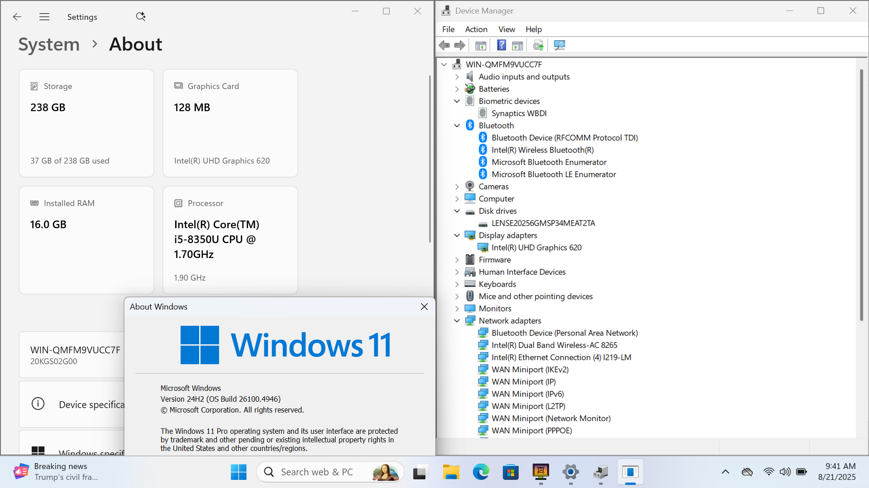Select Bluetooth Device (RFCOMM Protocol TDI)
Viewport: 869px width, 488px height.
[565, 138]
